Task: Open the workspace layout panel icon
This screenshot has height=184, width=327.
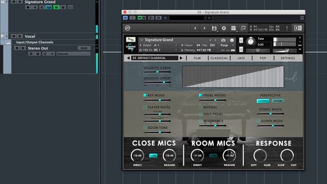Action: [x=233, y=28]
